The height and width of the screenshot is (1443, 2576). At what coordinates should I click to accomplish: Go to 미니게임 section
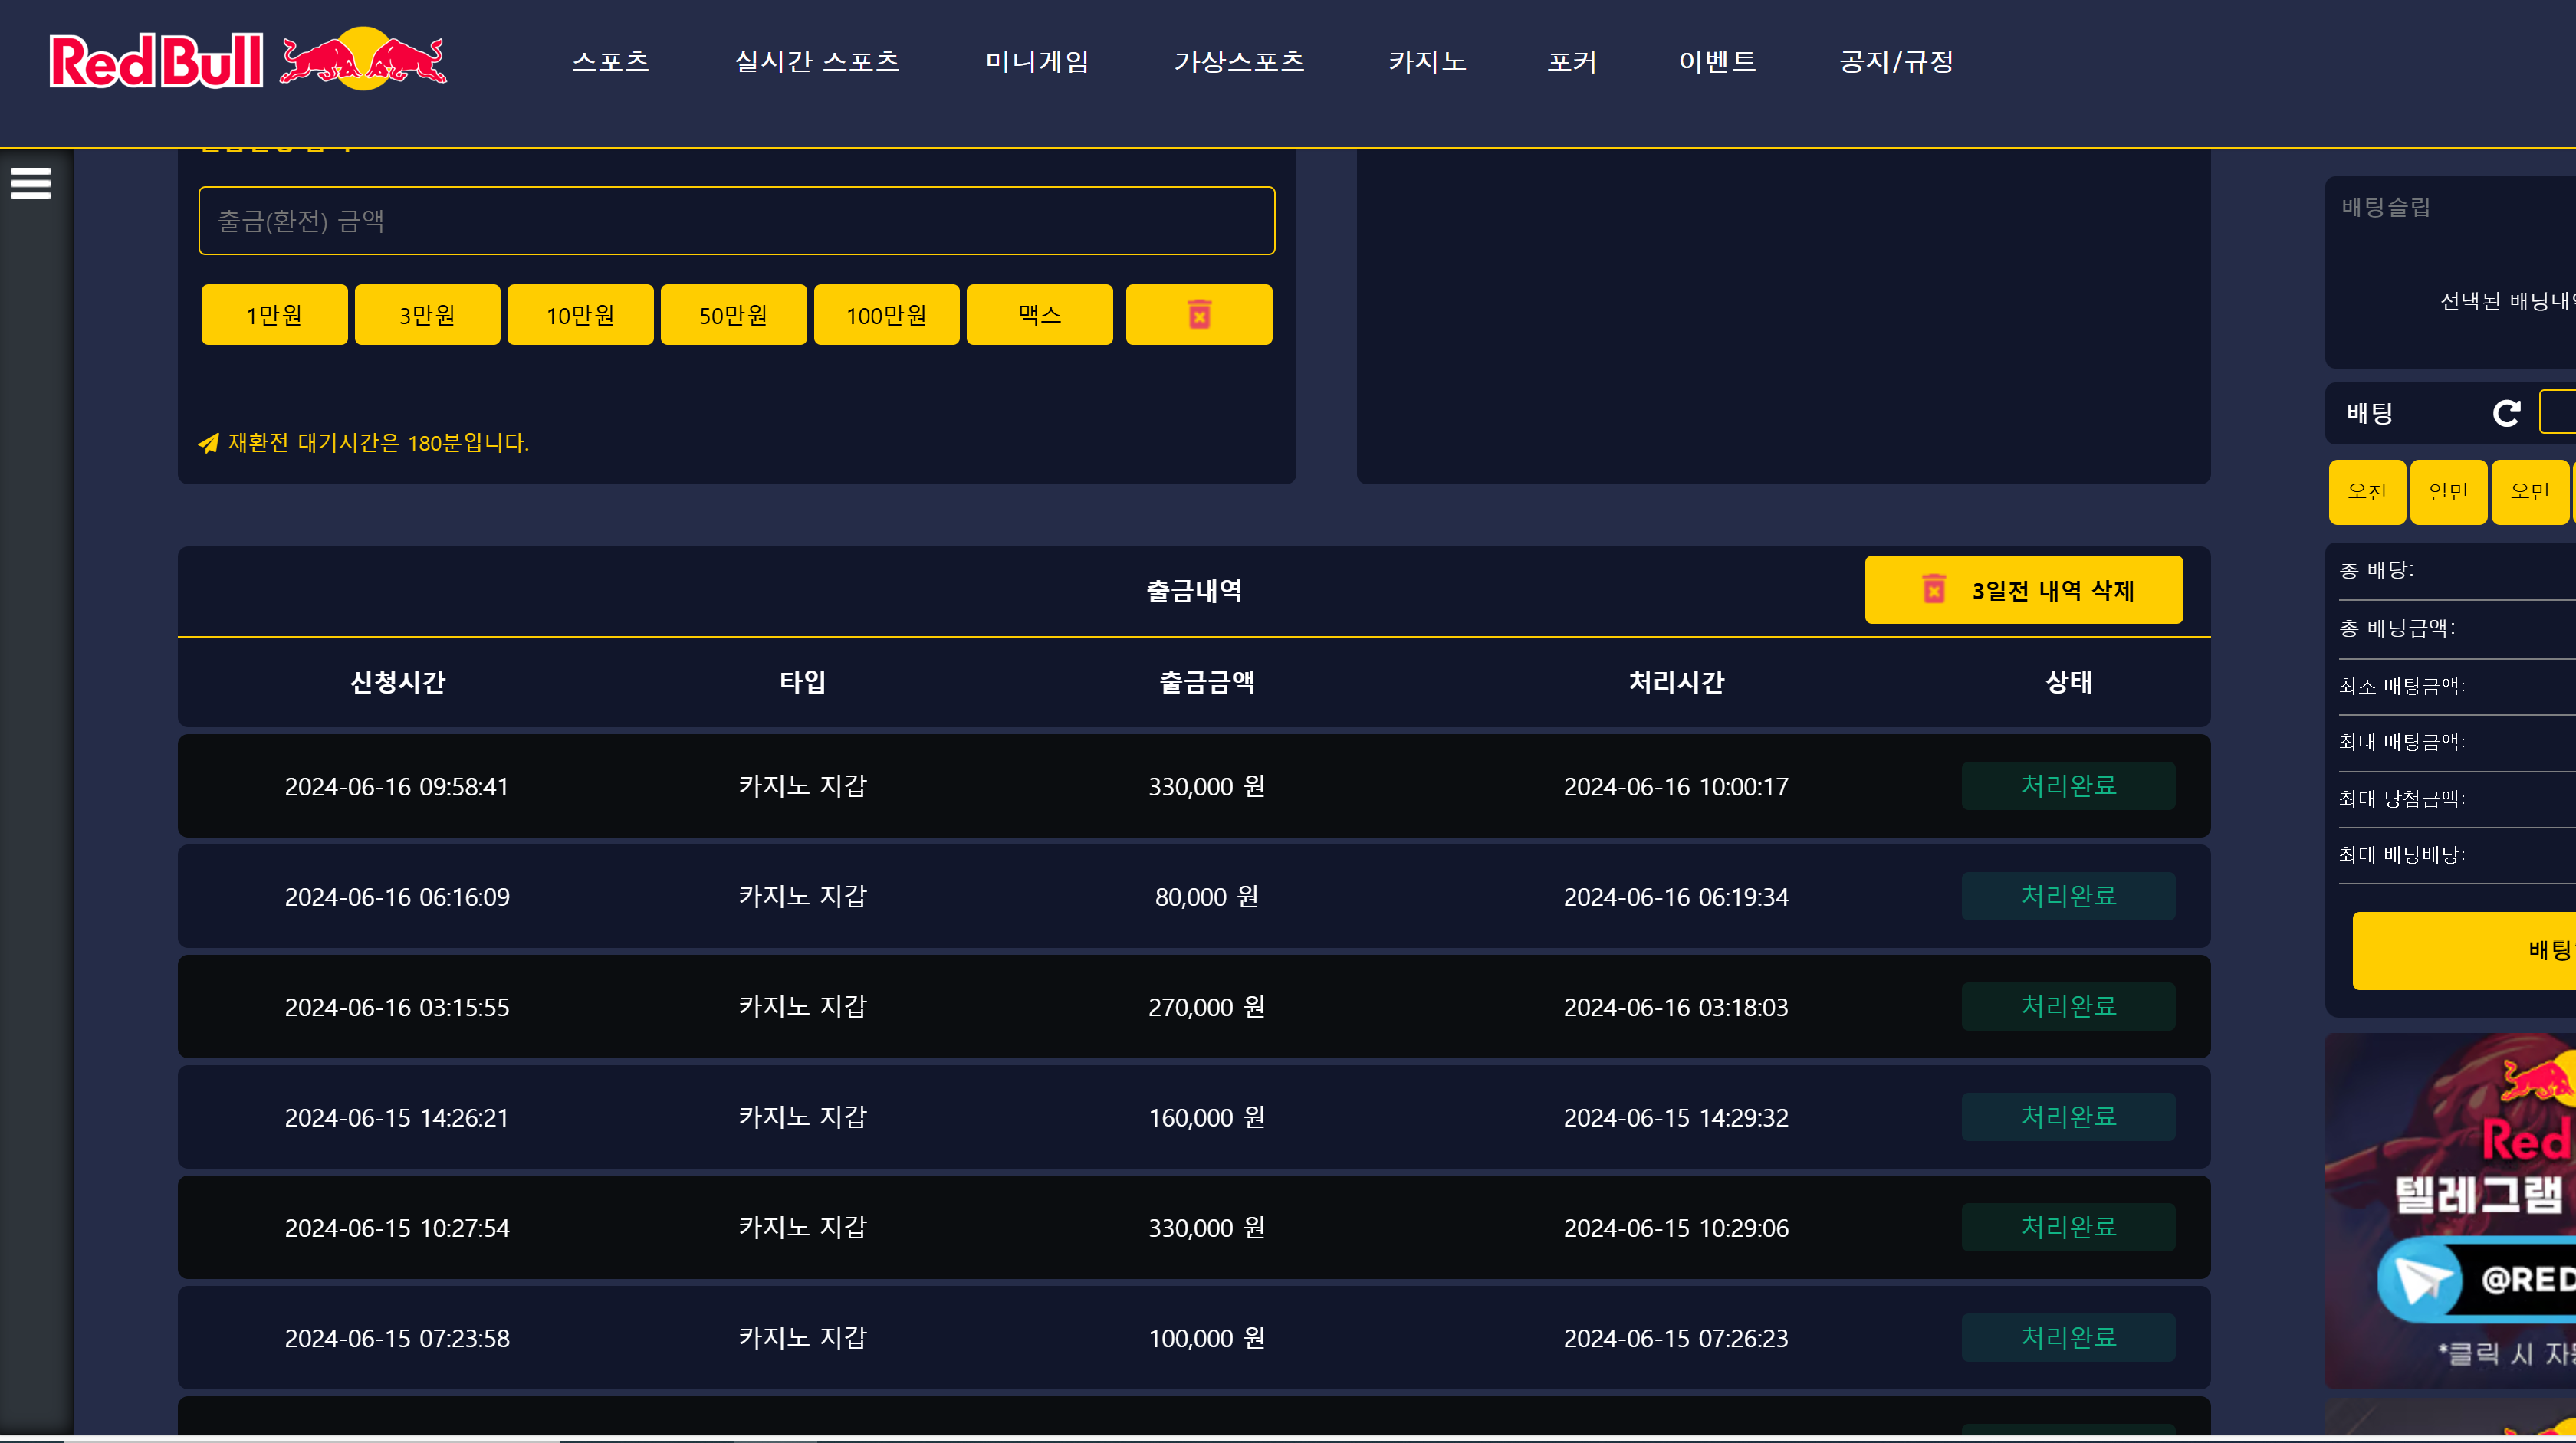pos(1036,62)
